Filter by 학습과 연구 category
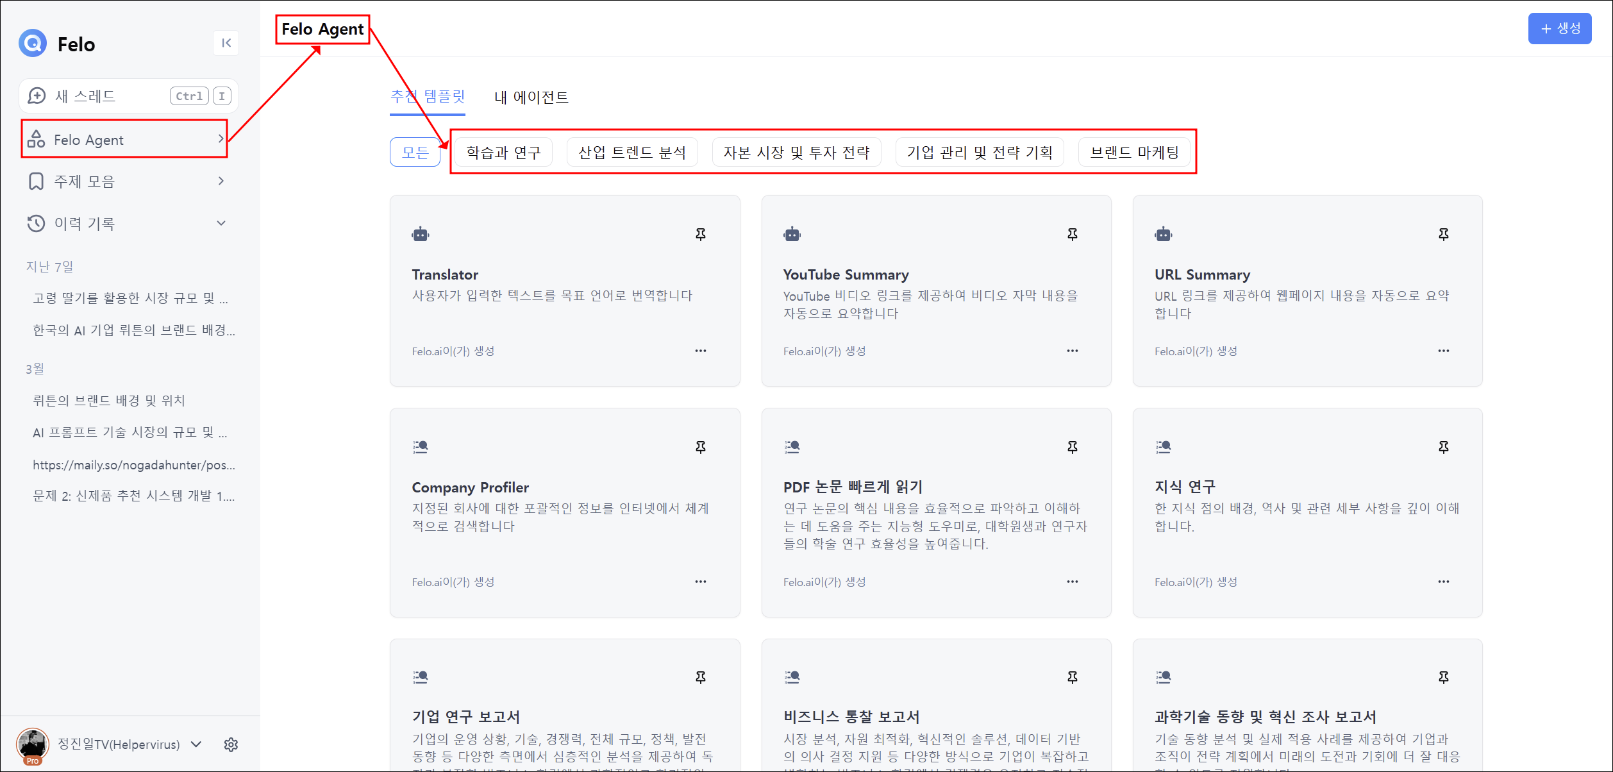This screenshot has width=1613, height=772. [x=503, y=153]
